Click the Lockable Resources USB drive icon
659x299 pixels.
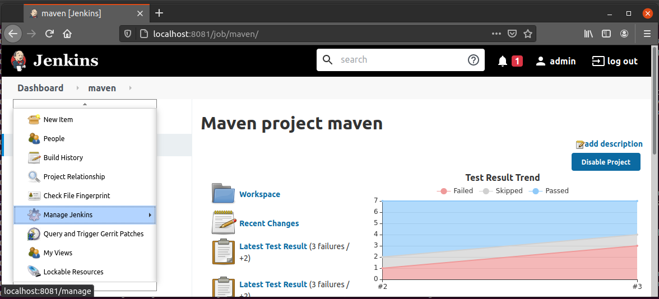click(x=34, y=272)
